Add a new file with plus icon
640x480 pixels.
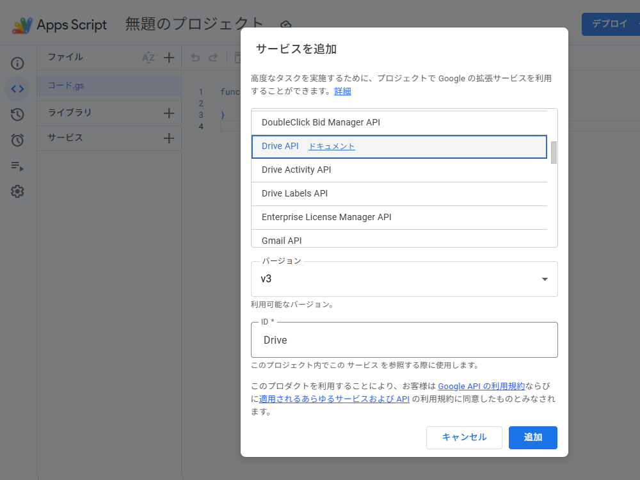point(169,58)
